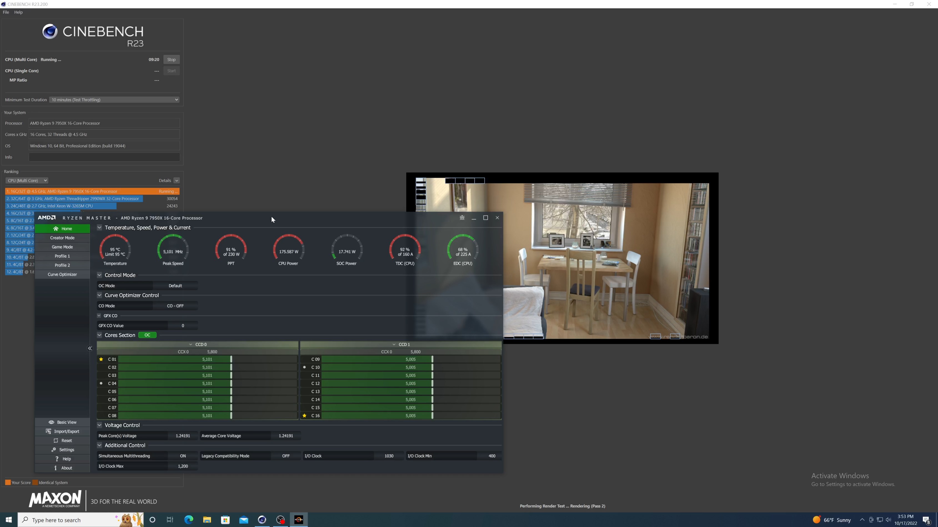Viewport: 938px width, 527px height.
Task: Click the C 01 core speed slider
Action: point(207,359)
